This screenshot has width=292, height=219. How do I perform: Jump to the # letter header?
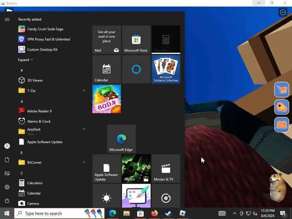(22, 70)
